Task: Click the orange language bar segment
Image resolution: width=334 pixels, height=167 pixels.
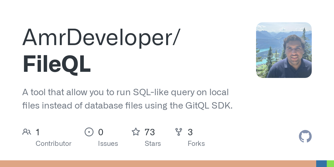Action: (158, 164)
